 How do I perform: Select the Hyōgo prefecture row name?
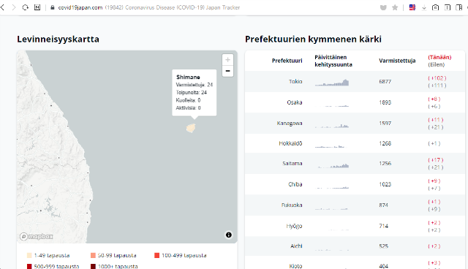pyautogui.click(x=294, y=226)
